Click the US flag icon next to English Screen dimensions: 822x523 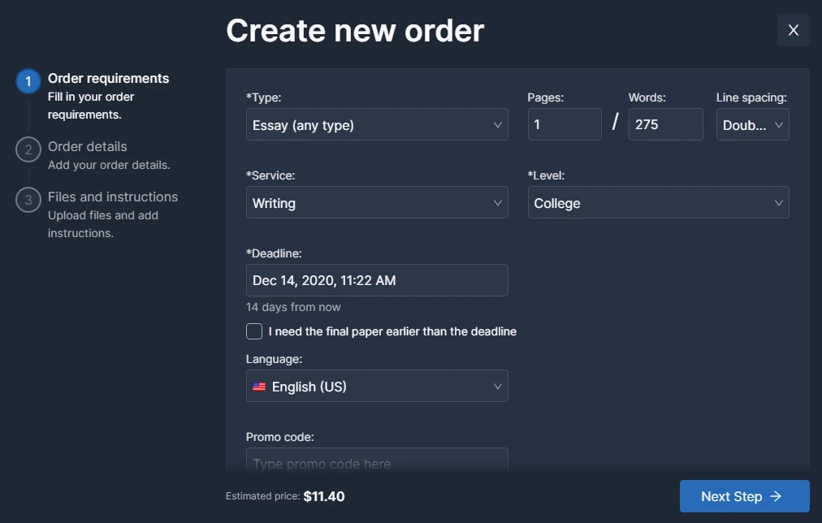pyautogui.click(x=260, y=387)
